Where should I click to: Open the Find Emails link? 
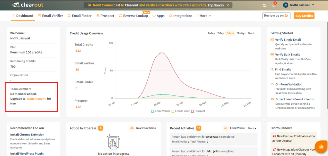[283, 70]
